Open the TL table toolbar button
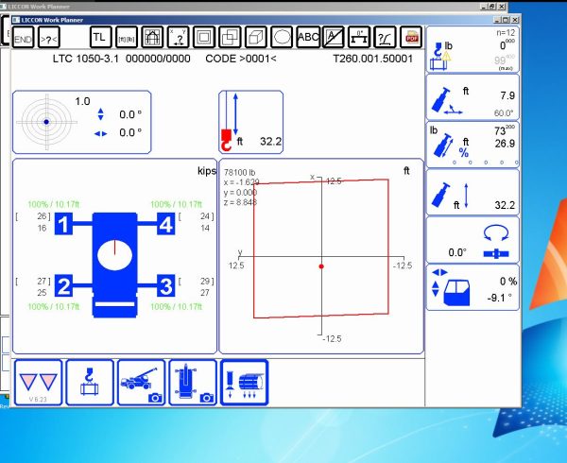Image resolution: width=567 pixels, height=463 pixels. 100,37
